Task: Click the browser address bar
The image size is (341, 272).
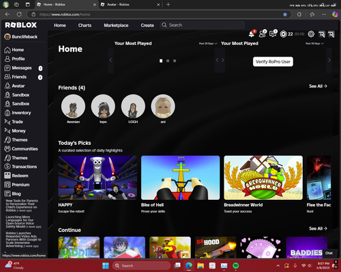Action: [x=159, y=14]
